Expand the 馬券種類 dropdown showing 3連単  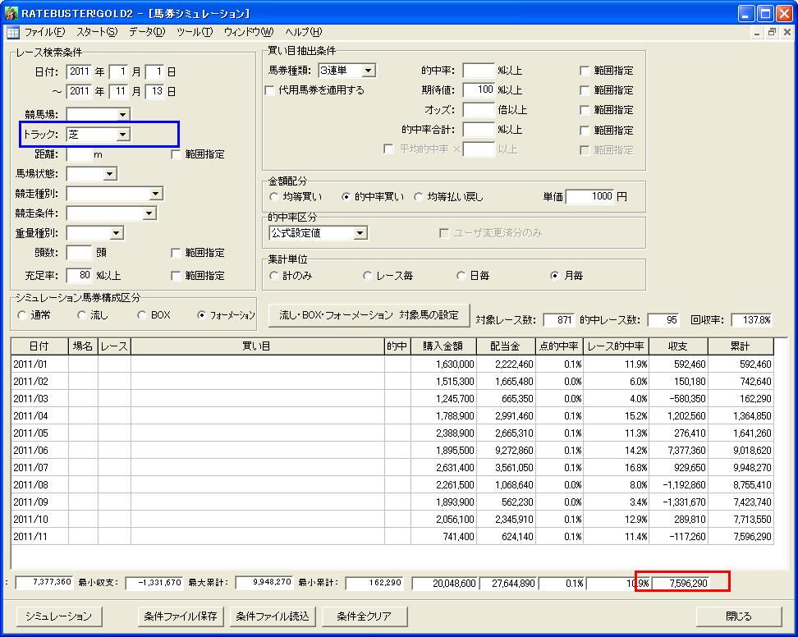369,71
